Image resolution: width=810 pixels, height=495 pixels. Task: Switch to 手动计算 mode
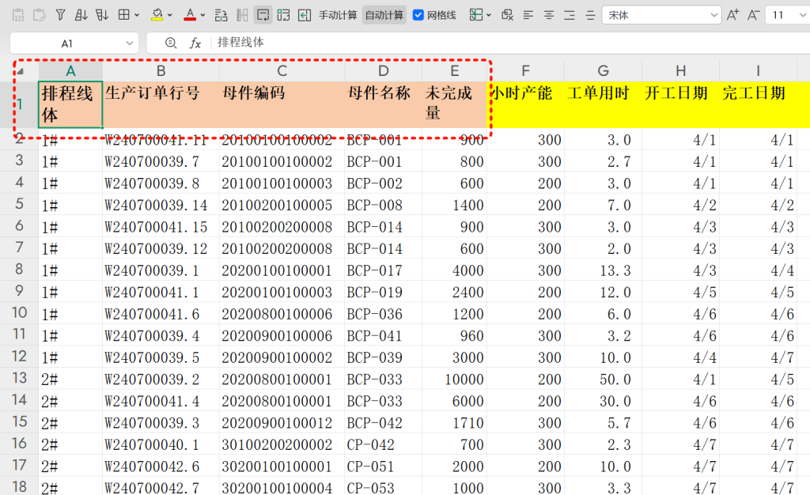pyautogui.click(x=338, y=15)
